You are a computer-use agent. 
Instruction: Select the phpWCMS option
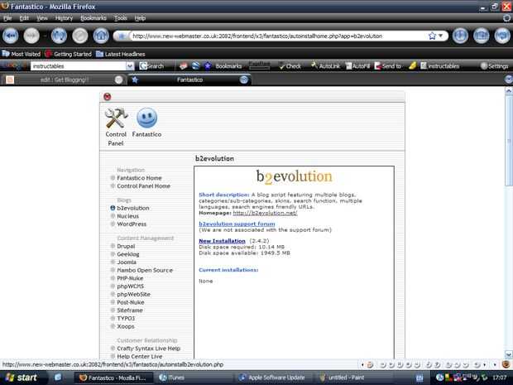[x=130, y=286]
